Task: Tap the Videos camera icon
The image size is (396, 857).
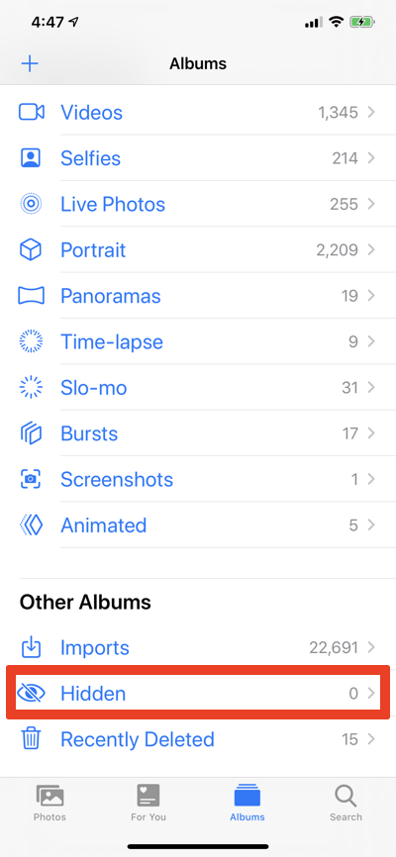Action: tap(31, 112)
